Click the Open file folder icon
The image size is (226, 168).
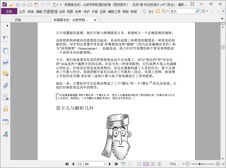tap(11, 5)
